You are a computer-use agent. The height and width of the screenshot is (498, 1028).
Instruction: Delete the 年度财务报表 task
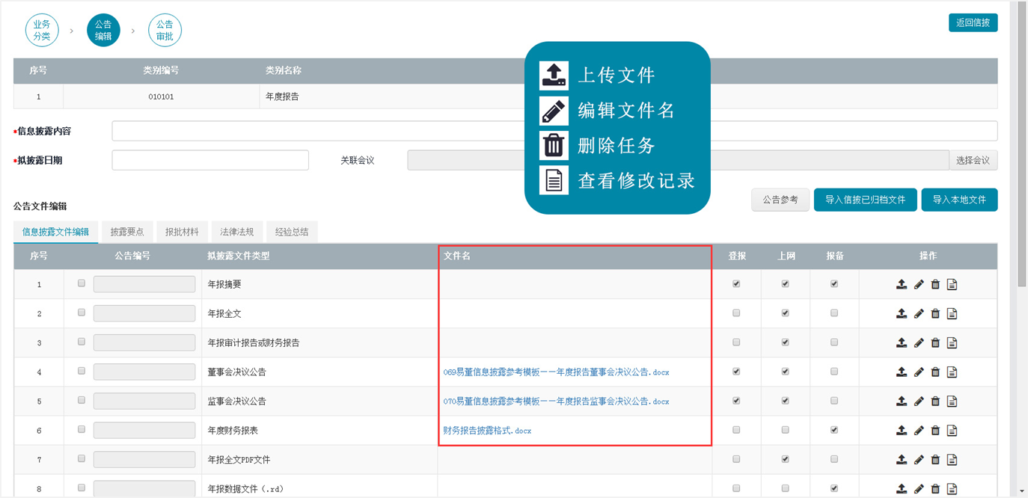pyautogui.click(x=935, y=430)
